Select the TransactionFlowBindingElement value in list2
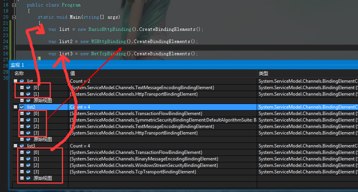The image size is (358, 192). pos(136,114)
